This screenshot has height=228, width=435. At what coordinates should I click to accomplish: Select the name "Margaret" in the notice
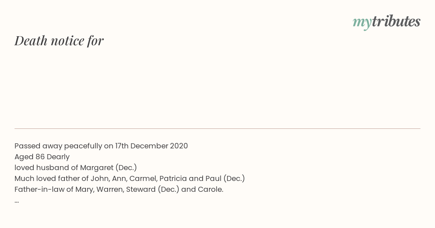coord(96,168)
